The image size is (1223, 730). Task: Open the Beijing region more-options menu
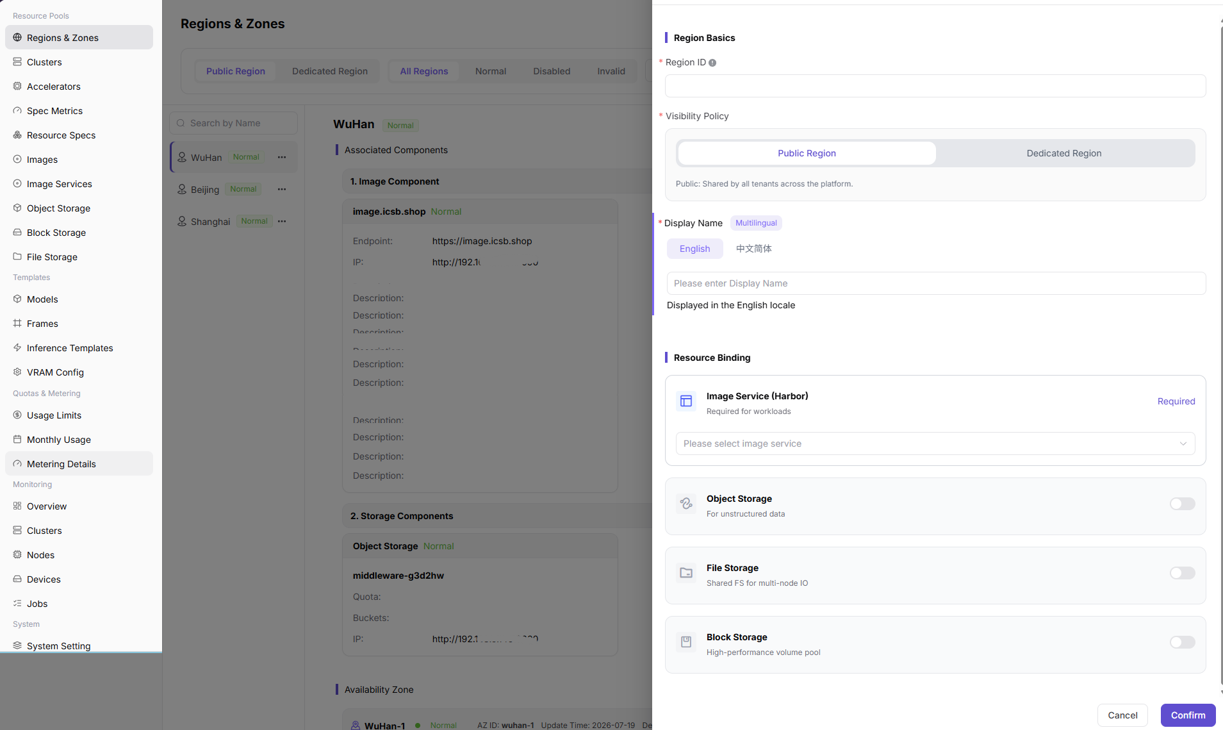pyautogui.click(x=282, y=189)
